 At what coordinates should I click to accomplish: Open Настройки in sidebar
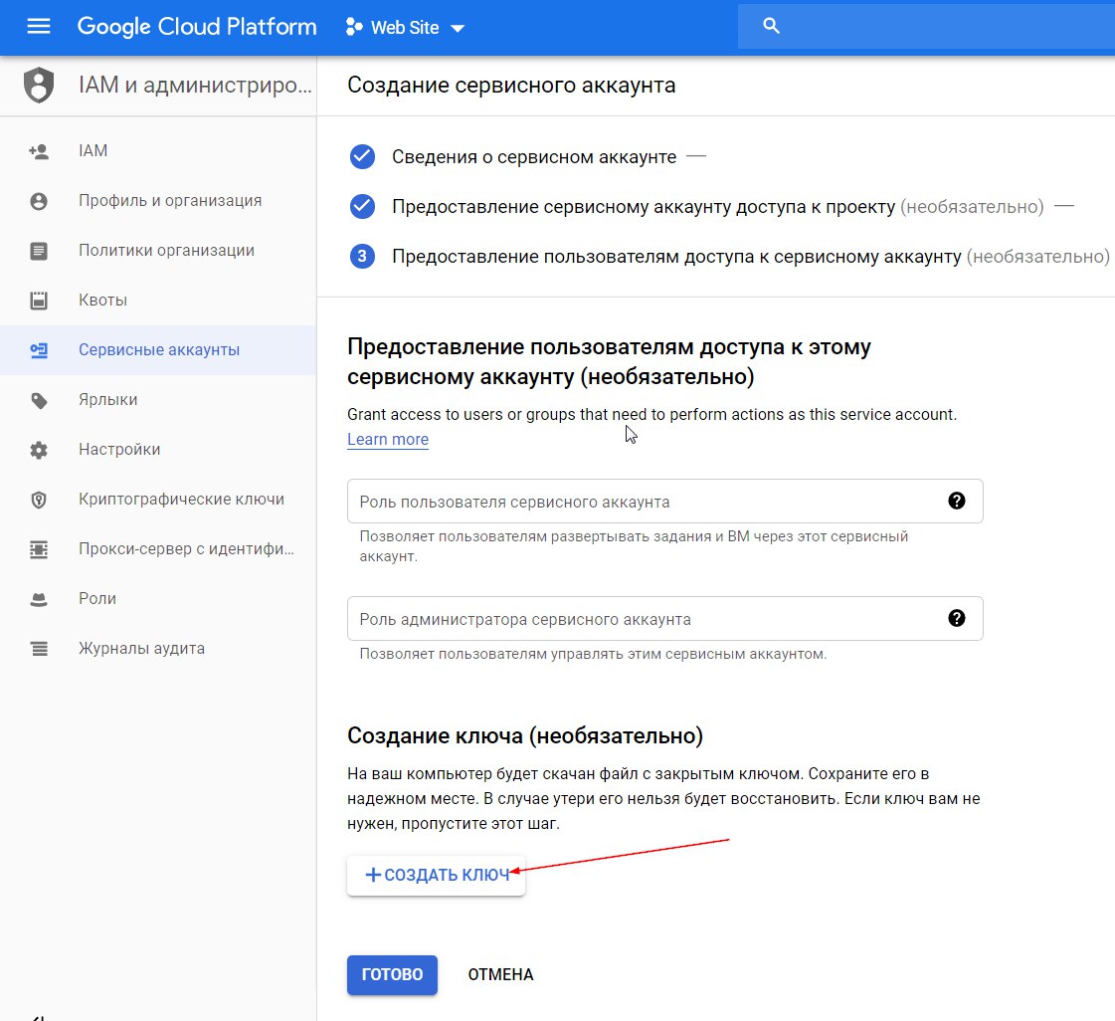click(x=158, y=450)
